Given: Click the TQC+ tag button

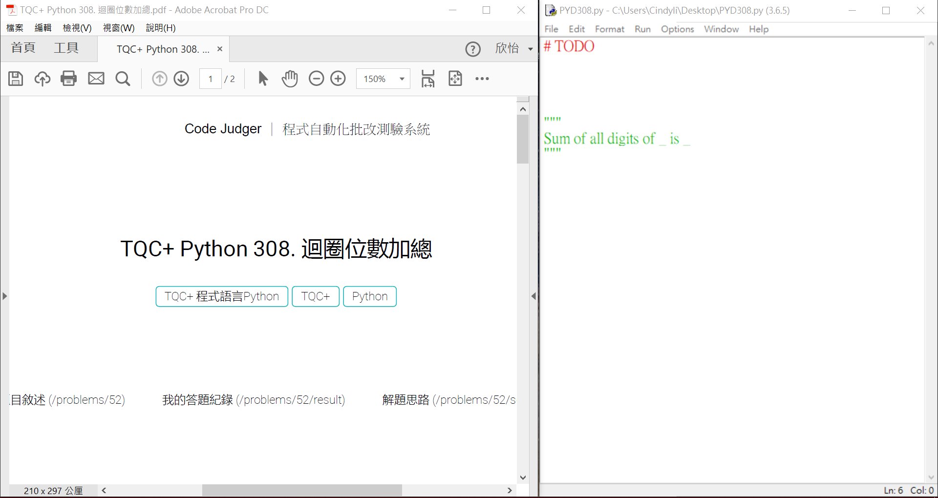Looking at the screenshot, I should (x=316, y=296).
